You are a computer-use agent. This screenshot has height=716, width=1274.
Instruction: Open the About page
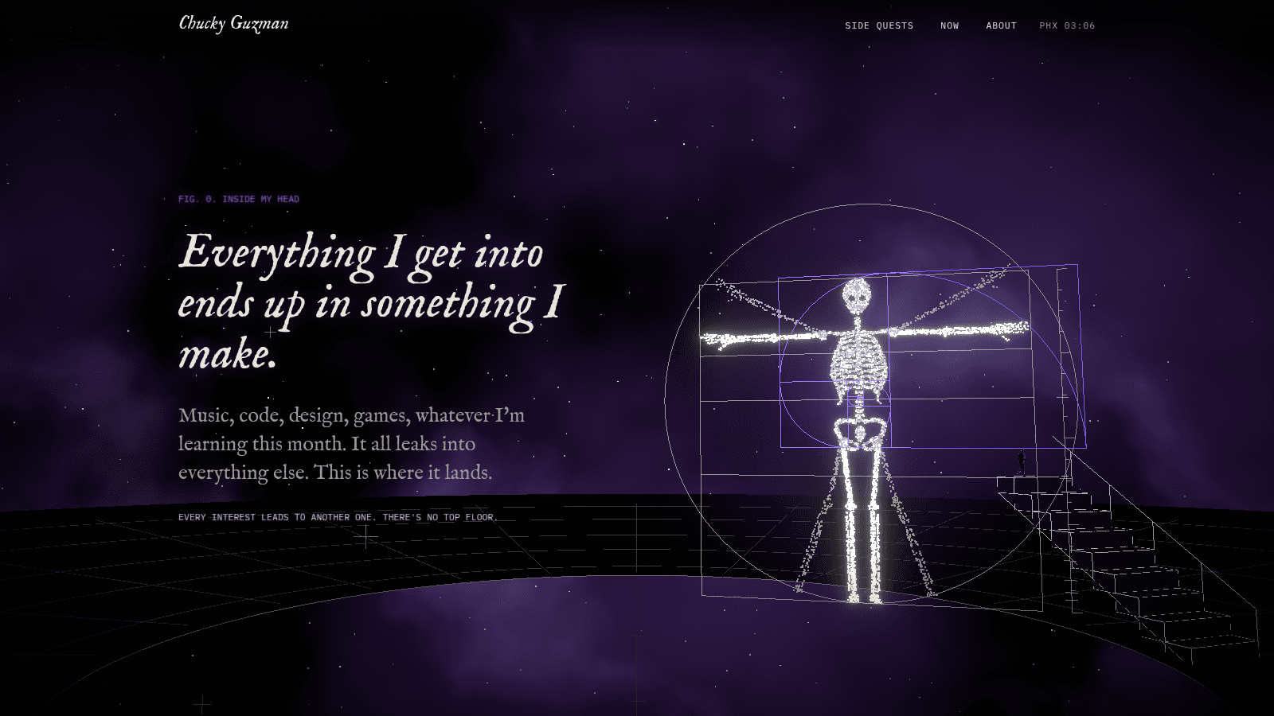[1001, 25]
